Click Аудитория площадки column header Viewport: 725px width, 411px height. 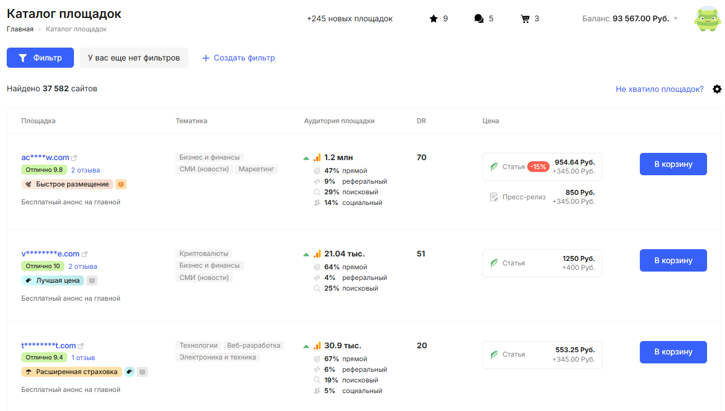pos(340,121)
